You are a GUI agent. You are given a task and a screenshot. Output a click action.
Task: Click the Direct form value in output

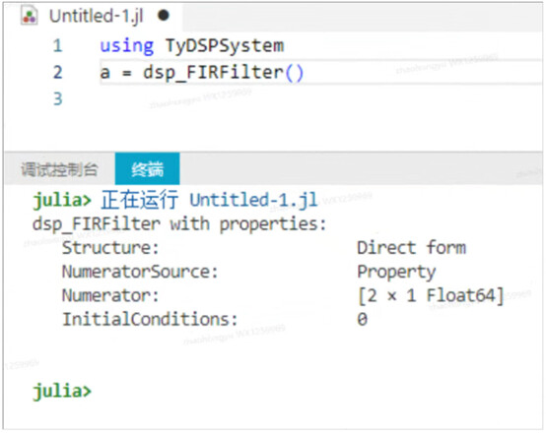pyautogui.click(x=412, y=248)
